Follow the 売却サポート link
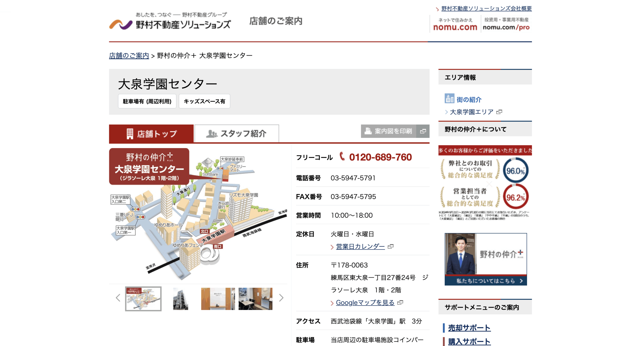The height and width of the screenshot is (346, 641). pyautogui.click(x=468, y=328)
